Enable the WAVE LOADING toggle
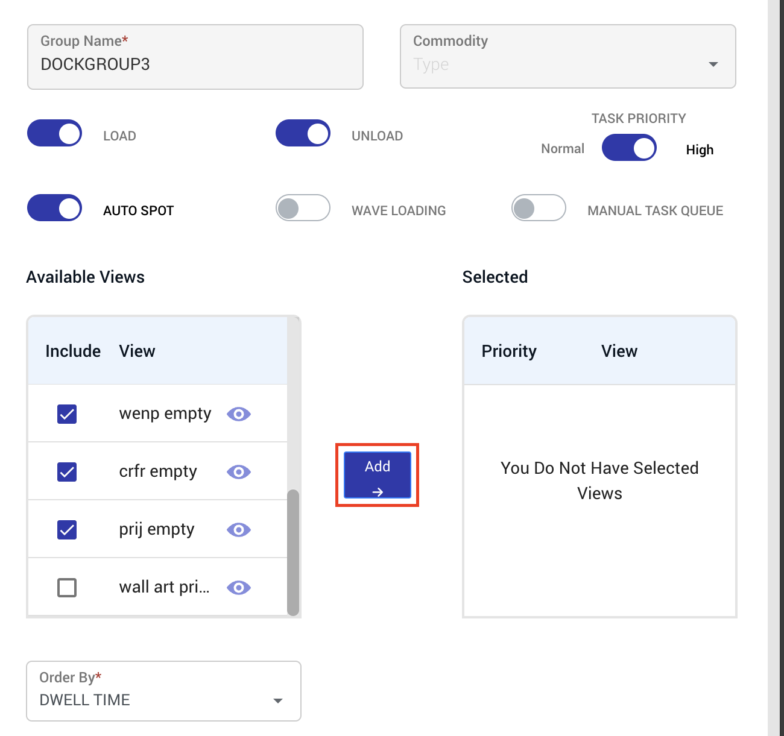Screen dimensions: 784x736 [x=303, y=208]
